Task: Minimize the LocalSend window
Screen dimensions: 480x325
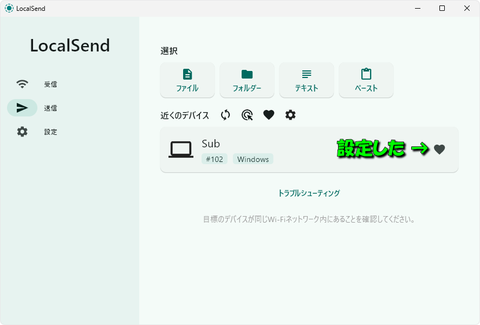Action: pos(418,8)
